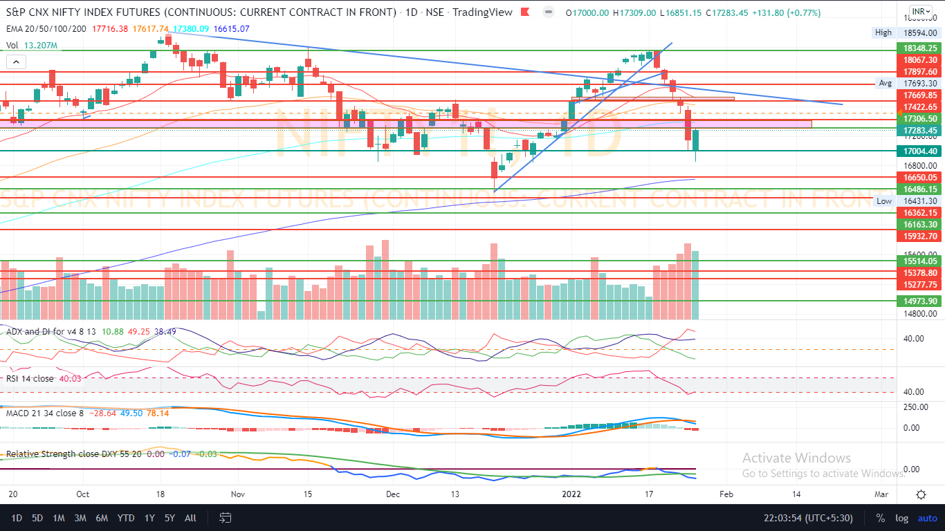Click the 15277.75 price label
This screenshot has width=945, height=531.
click(919, 285)
